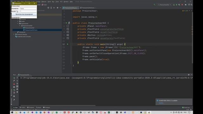The width and height of the screenshot is (203, 114).
Task: Click the collapse all icon in Project panel
Action: pos(54,8)
